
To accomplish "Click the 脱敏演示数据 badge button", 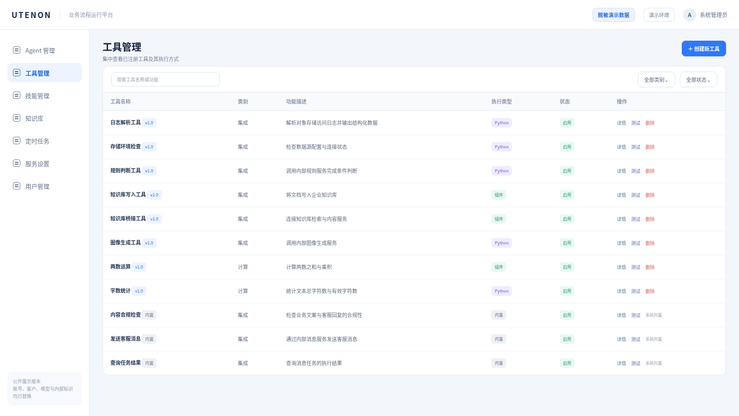I will (x=614, y=15).
